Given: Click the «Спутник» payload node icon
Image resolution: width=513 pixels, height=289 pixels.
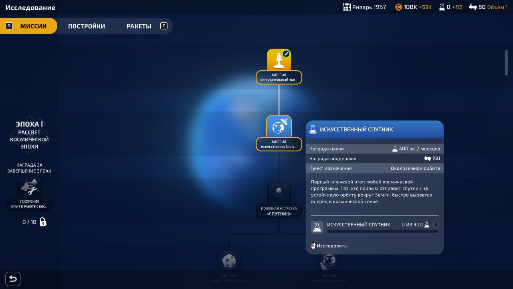Looking at the screenshot, I should [279, 194].
